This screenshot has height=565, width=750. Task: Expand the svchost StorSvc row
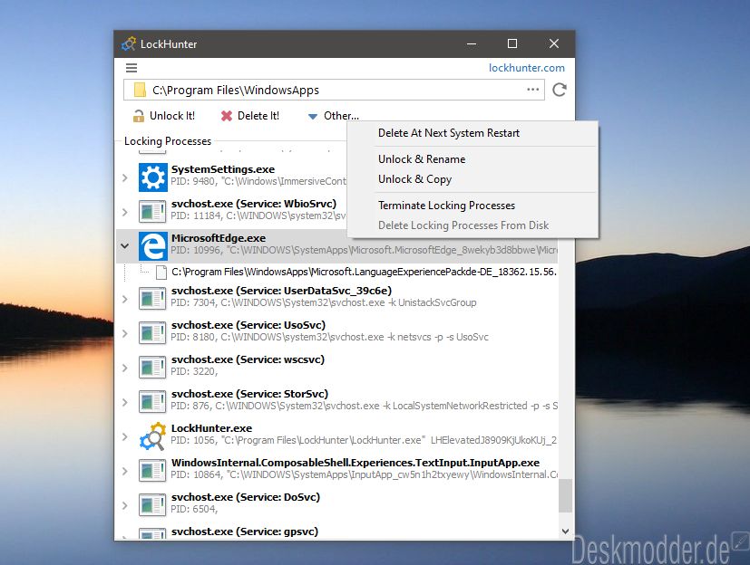(125, 402)
